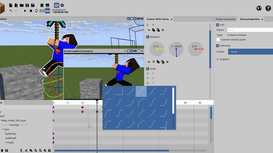Create a new project from the toolbar
The image size is (273, 153).
[x=11, y=5]
